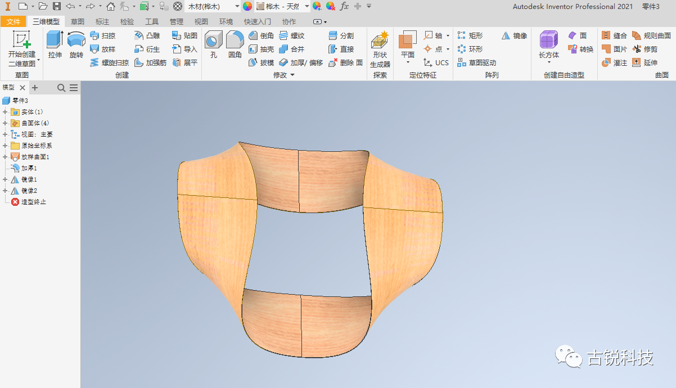Expand the 曲面体(4) tree node

(x=5, y=123)
